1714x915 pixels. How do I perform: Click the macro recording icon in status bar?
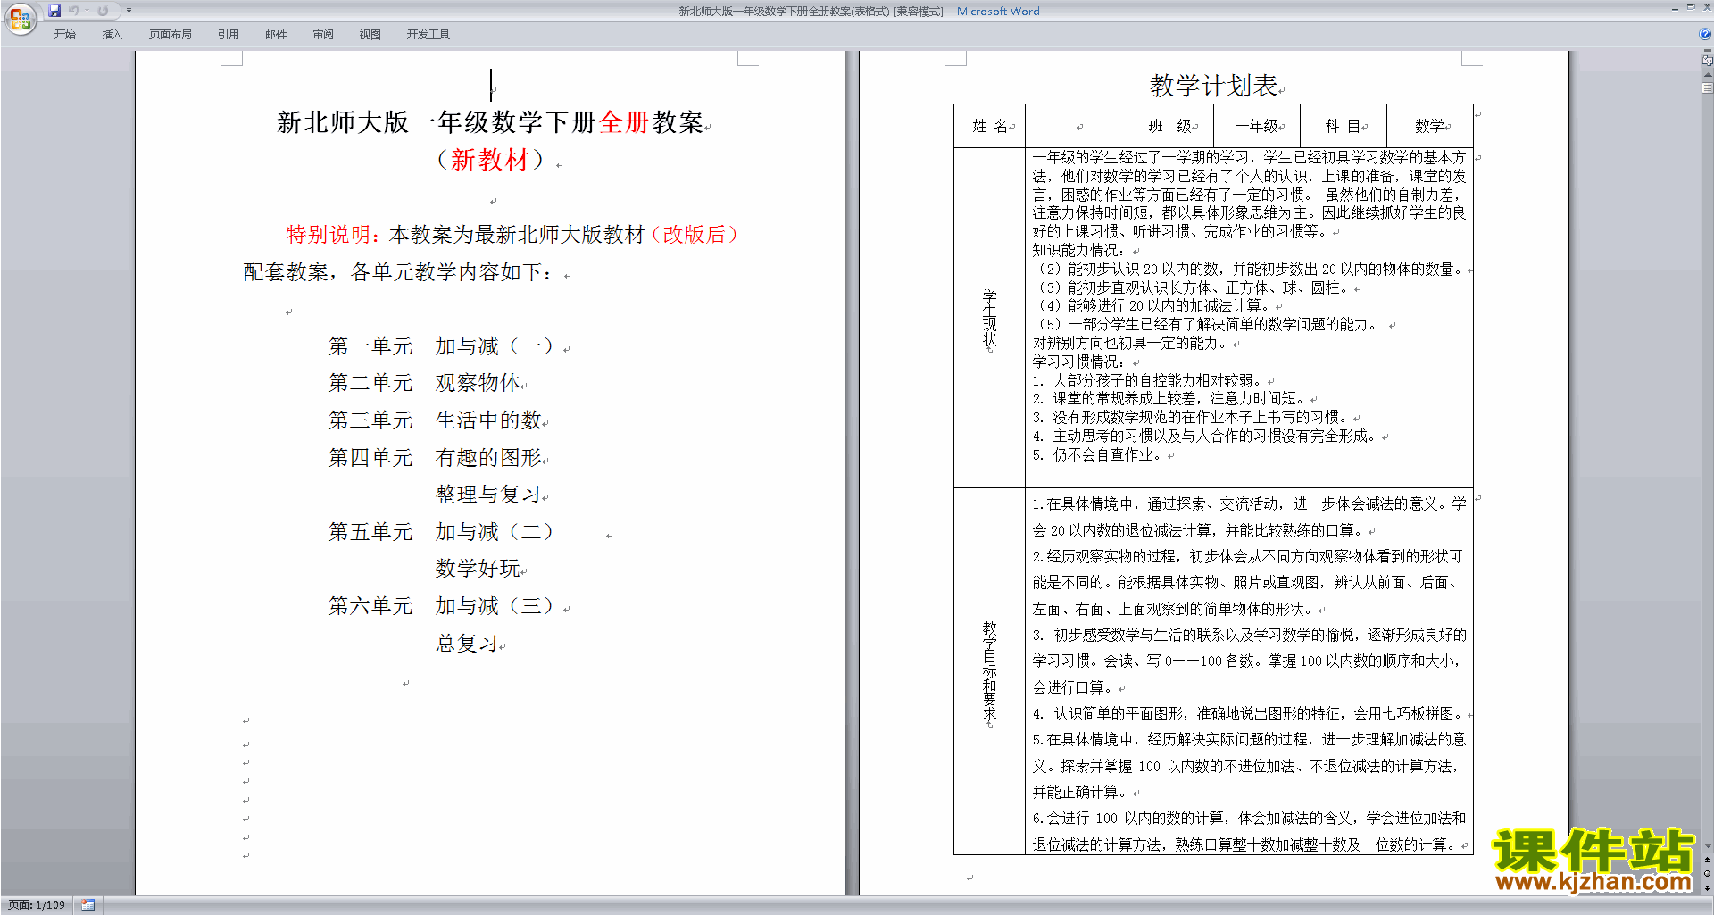pos(87,905)
